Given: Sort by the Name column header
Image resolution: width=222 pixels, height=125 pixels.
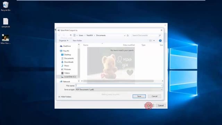Looking at the screenshot, I should tap(86, 45).
